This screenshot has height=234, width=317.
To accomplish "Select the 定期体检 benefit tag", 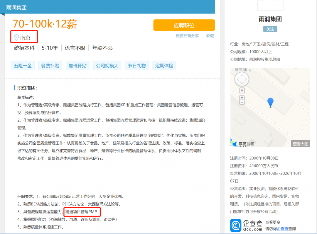I will pyautogui.click(x=164, y=66).
